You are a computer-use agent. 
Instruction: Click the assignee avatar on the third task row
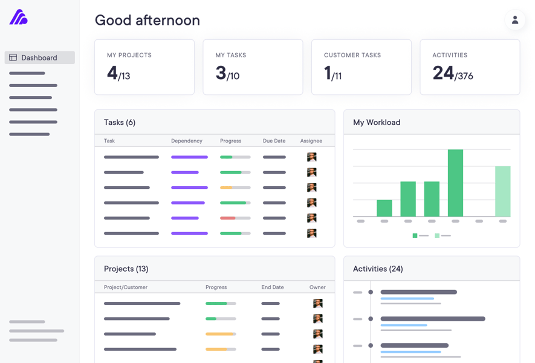point(313,187)
